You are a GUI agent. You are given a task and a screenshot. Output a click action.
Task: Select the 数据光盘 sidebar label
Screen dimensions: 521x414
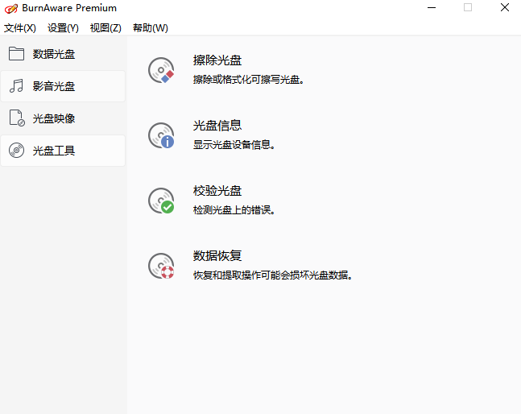(x=54, y=54)
